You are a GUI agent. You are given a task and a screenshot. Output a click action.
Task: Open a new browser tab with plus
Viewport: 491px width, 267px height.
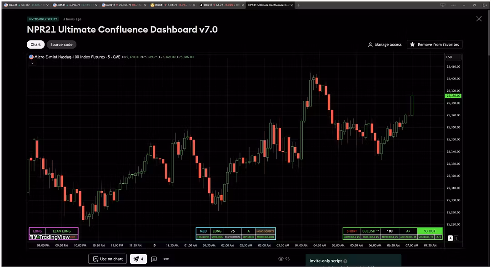click(x=299, y=5)
